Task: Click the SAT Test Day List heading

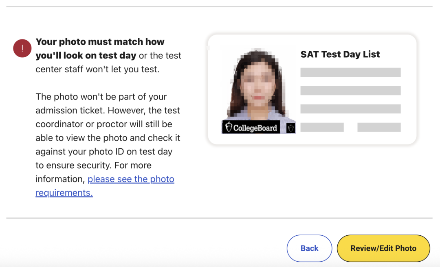Action: [x=340, y=54]
